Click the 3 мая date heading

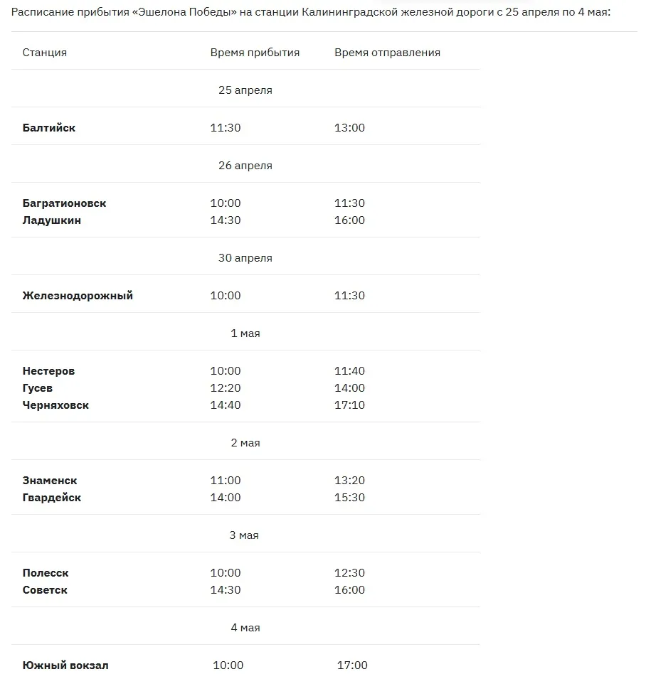pyautogui.click(x=244, y=535)
